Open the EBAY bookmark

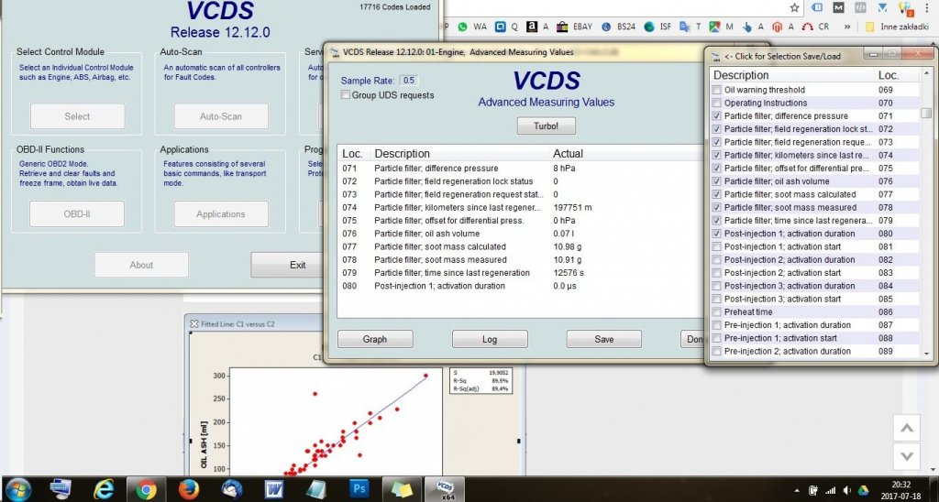tap(574, 27)
